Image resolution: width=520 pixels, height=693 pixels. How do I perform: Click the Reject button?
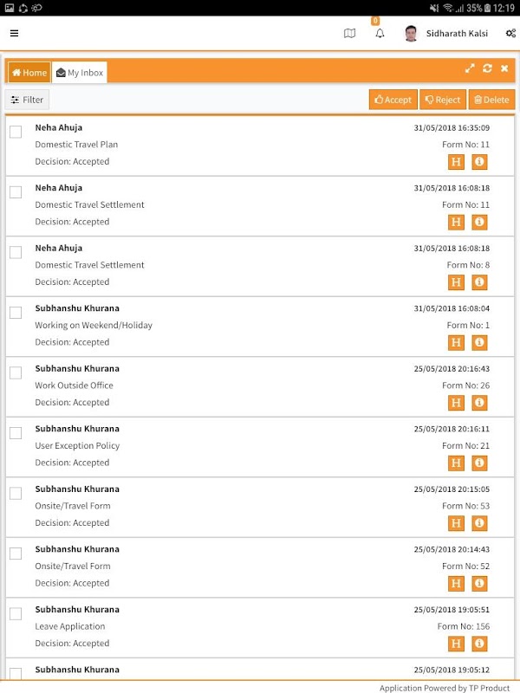coord(443,100)
